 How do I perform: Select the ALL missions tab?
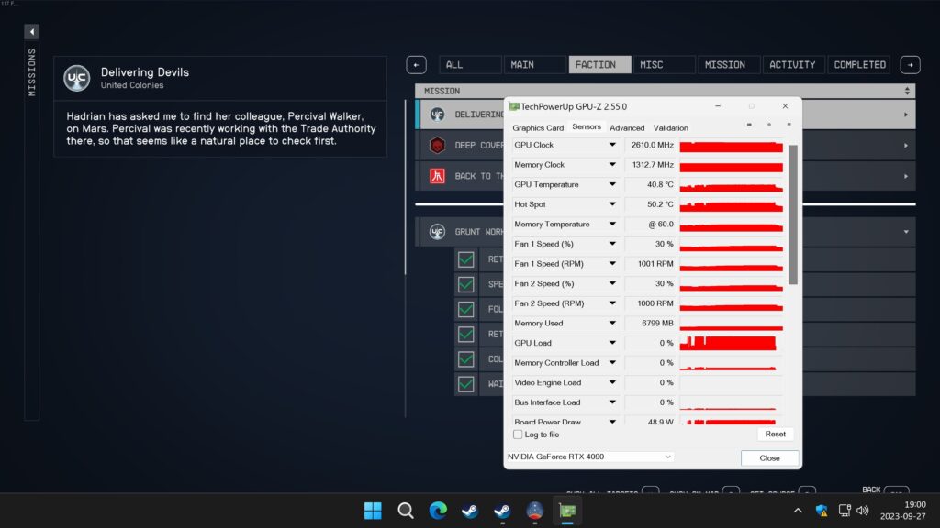[470, 65]
